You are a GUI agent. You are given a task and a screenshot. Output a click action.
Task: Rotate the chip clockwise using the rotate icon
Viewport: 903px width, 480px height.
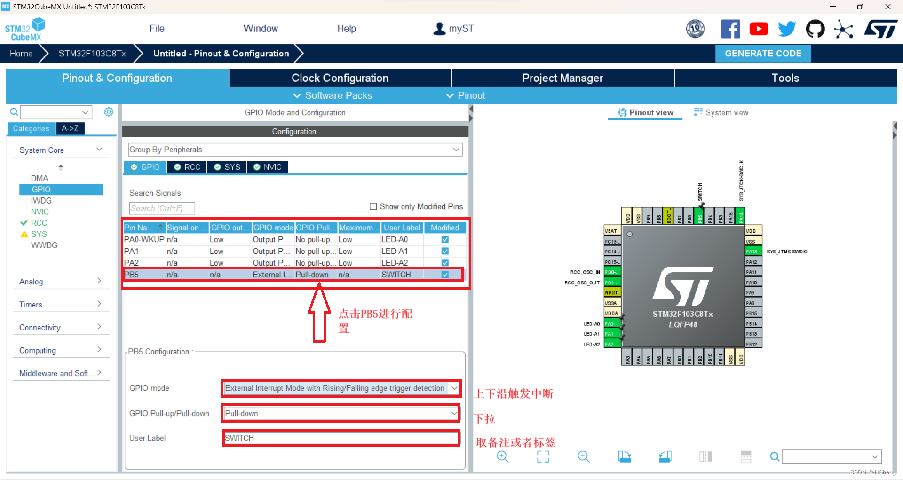pos(624,456)
